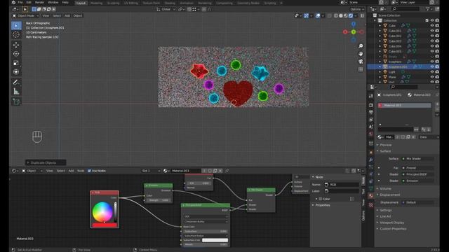Click the zoom magnifier viewport icon

361,46
